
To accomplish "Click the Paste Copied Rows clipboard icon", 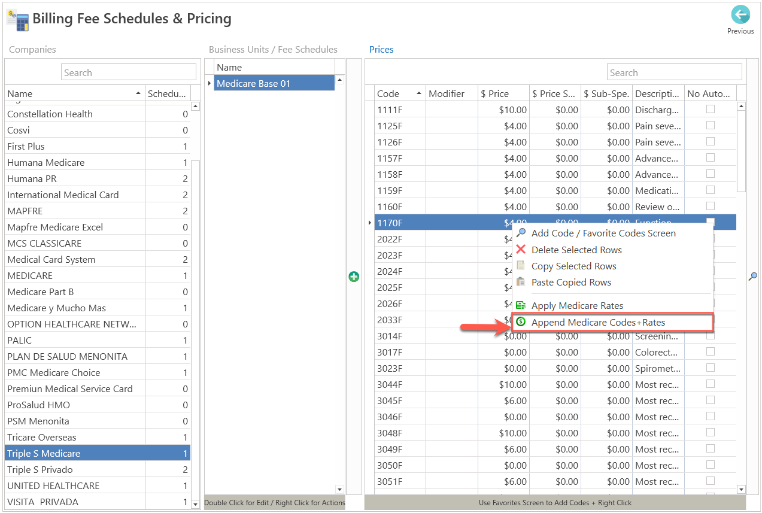I will coord(521,282).
